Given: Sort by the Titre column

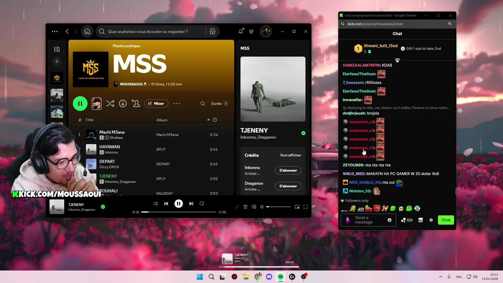Looking at the screenshot, I should (x=89, y=120).
